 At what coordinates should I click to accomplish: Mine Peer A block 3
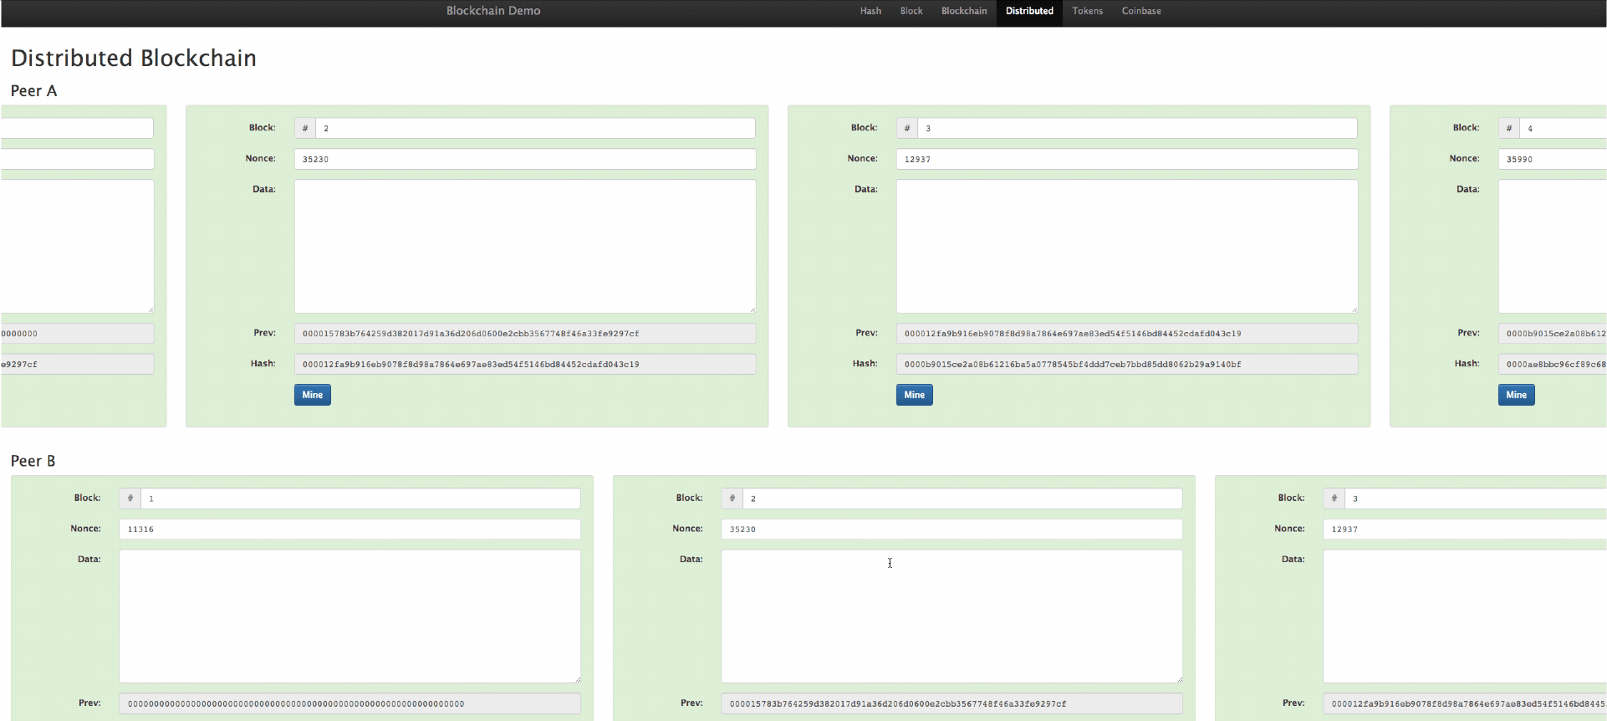point(915,395)
